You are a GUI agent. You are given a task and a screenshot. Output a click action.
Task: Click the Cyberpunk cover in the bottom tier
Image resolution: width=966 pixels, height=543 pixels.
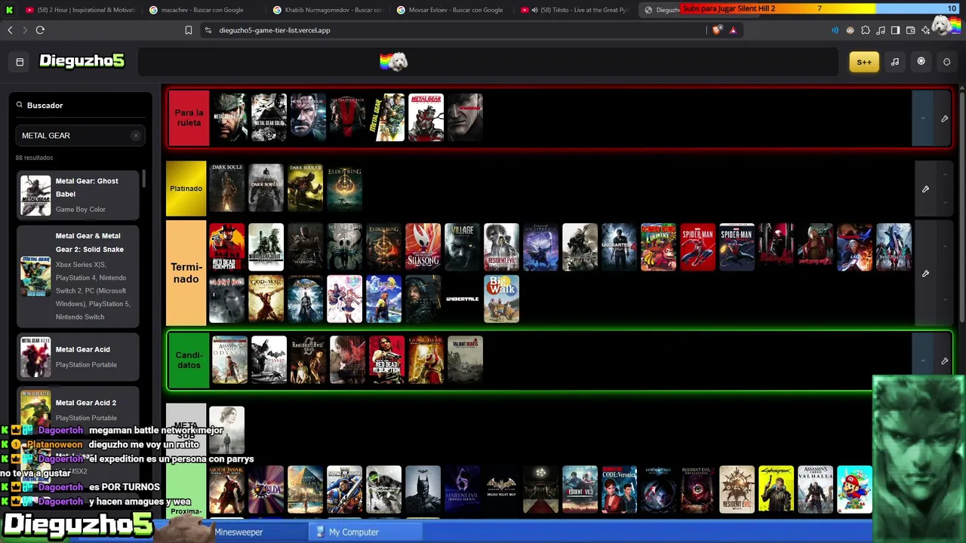777,489
